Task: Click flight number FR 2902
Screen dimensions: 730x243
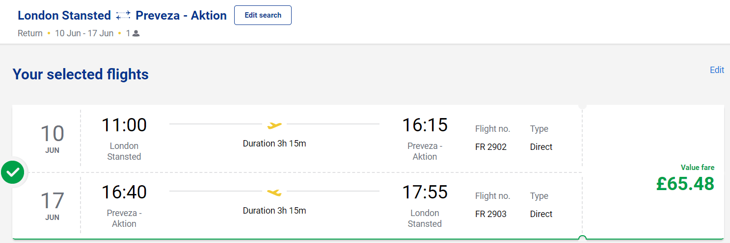Action: 491,147
